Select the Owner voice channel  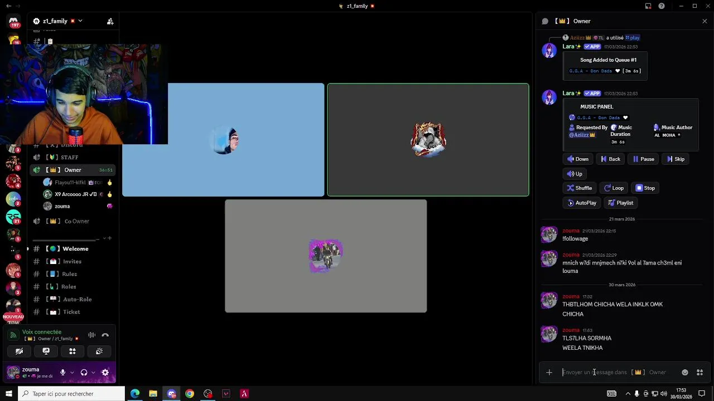[x=73, y=170]
